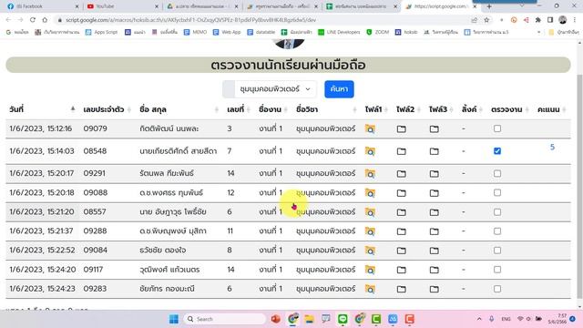Open file 1 icon for student 09117
The image size is (583, 328).
(370, 270)
